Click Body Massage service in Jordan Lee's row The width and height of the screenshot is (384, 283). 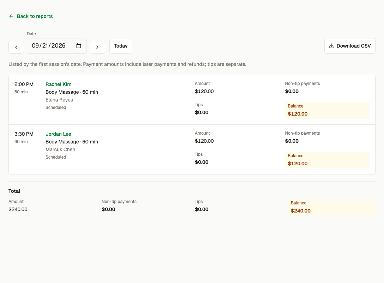(x=72, y=142)
